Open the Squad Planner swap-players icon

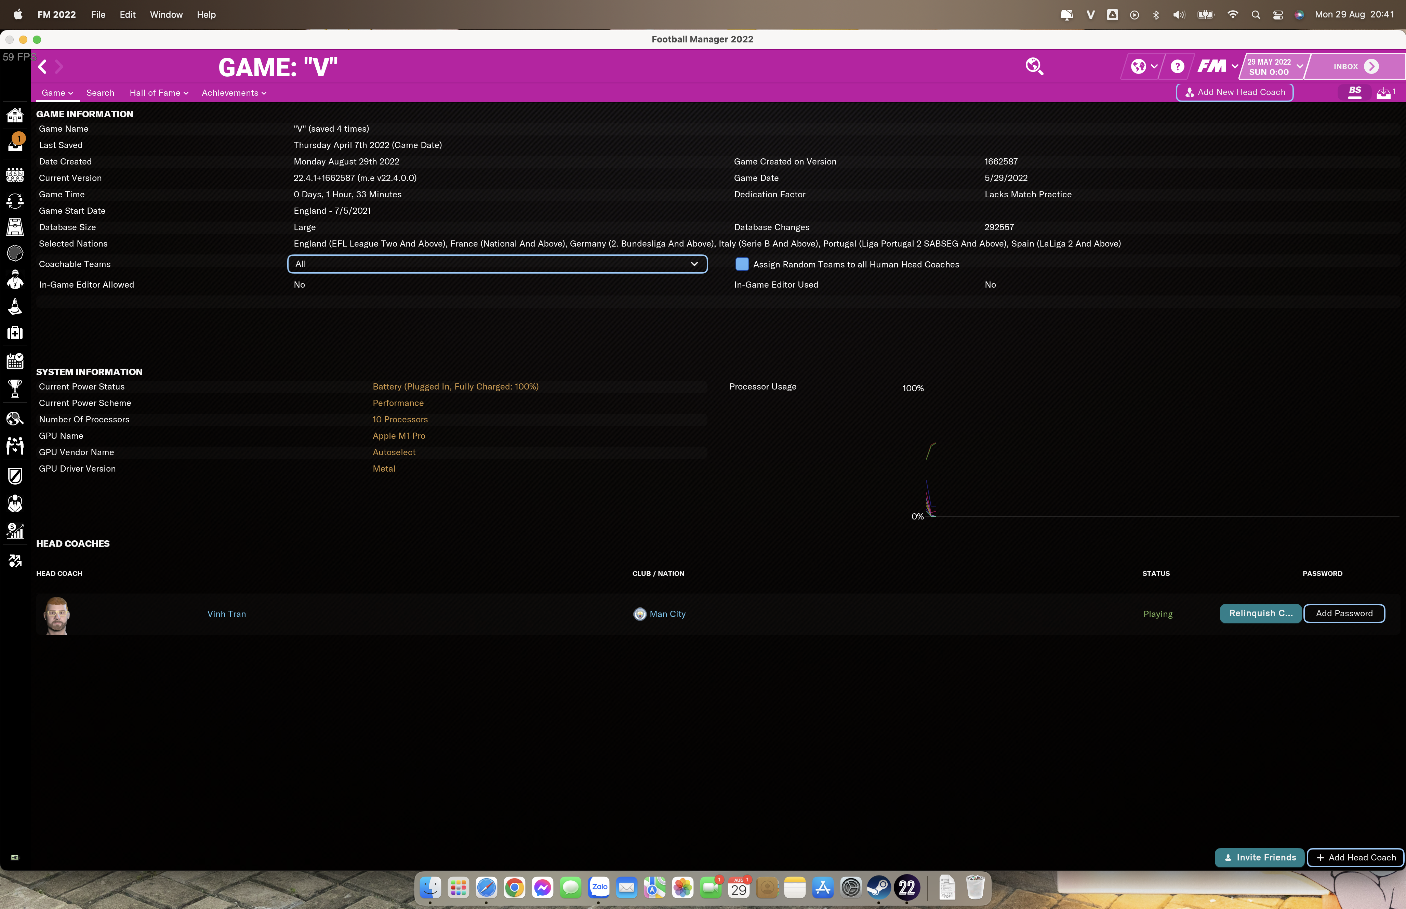[15, 201]
